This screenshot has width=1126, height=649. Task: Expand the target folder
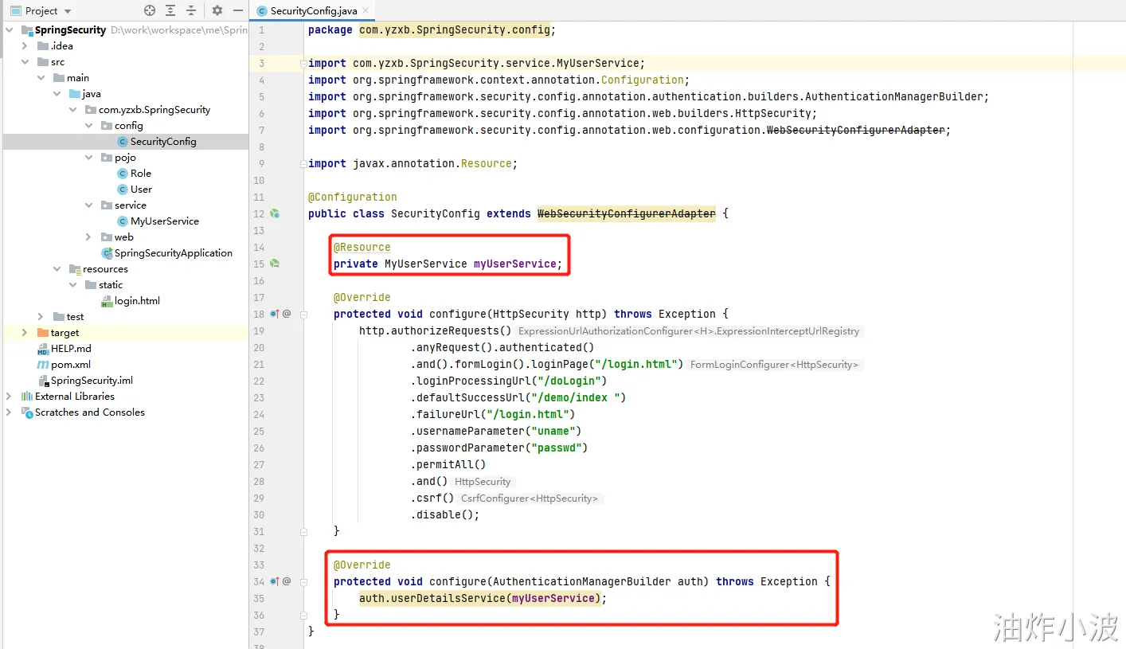click(x=25, y=333)
